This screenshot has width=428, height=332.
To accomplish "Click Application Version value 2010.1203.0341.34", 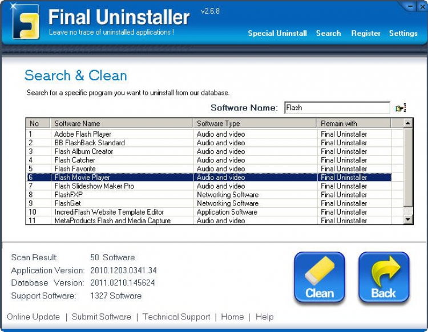I will point(123,270).
